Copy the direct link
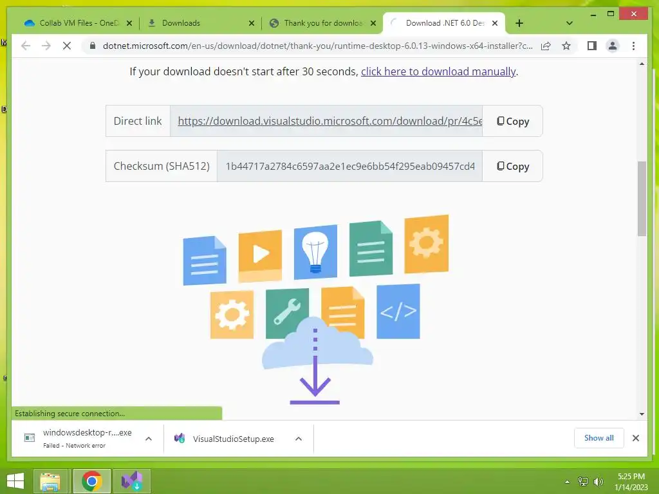659x494 pixels. 512,121
